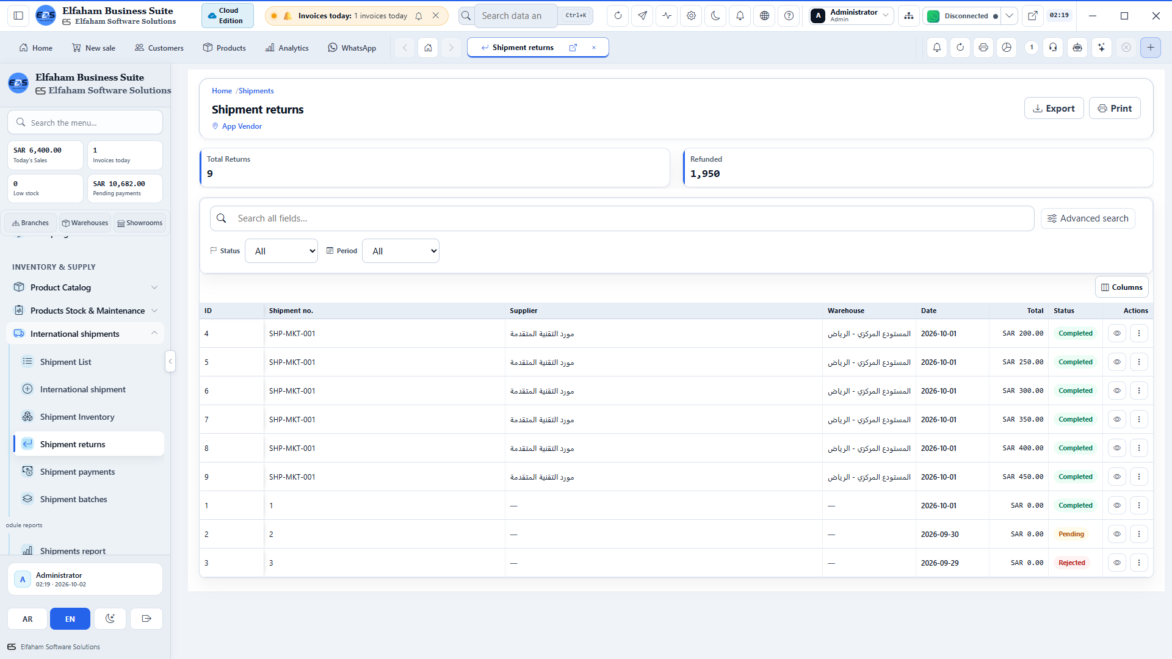
Task: Expand the Product Catalog menu section
Action: point(85,287)
